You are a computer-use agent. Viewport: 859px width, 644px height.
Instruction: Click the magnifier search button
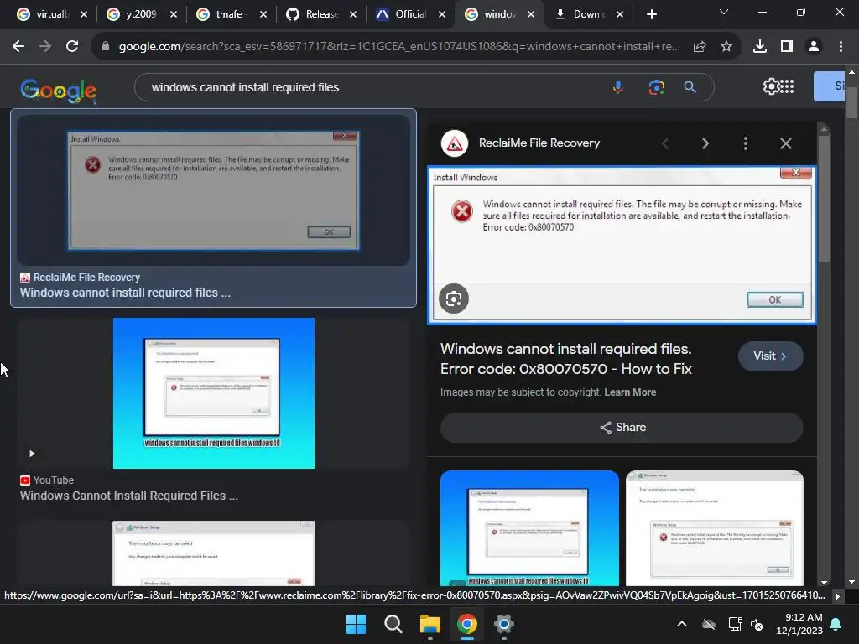(x=690, y=87)
